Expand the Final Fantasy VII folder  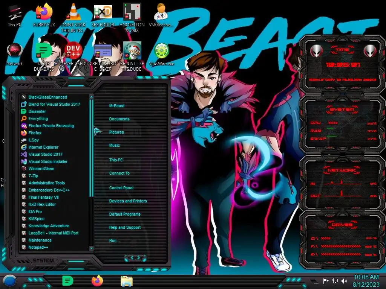(x=44, y=197)
